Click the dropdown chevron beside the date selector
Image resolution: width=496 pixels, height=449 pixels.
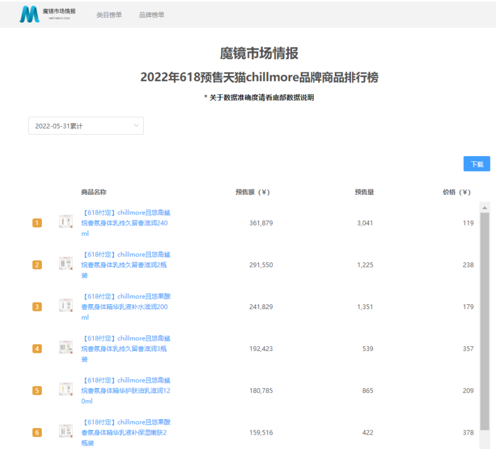136,126
